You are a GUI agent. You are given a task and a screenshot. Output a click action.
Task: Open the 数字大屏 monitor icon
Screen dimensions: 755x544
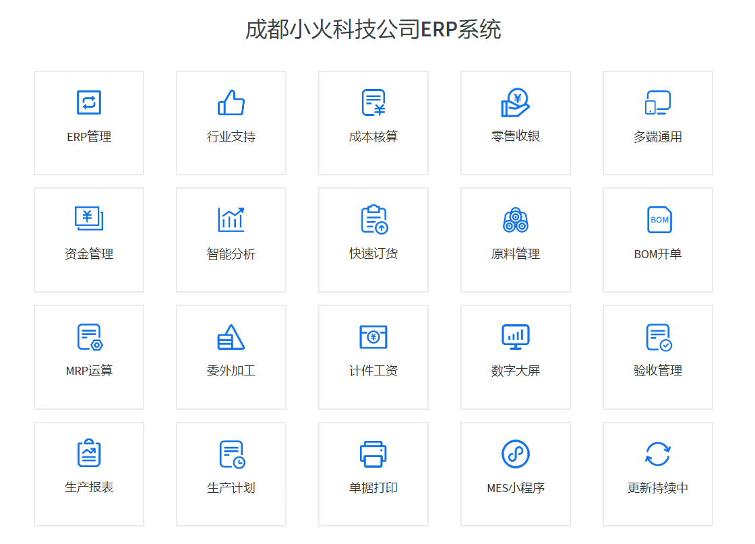(516, 336)
